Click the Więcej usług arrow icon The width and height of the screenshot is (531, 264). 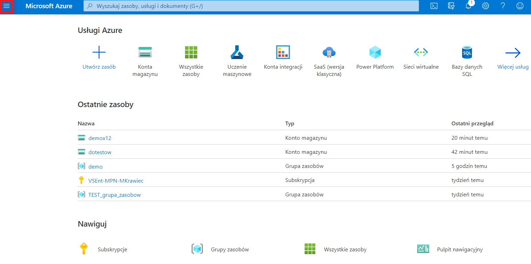[x=513, y=53]
